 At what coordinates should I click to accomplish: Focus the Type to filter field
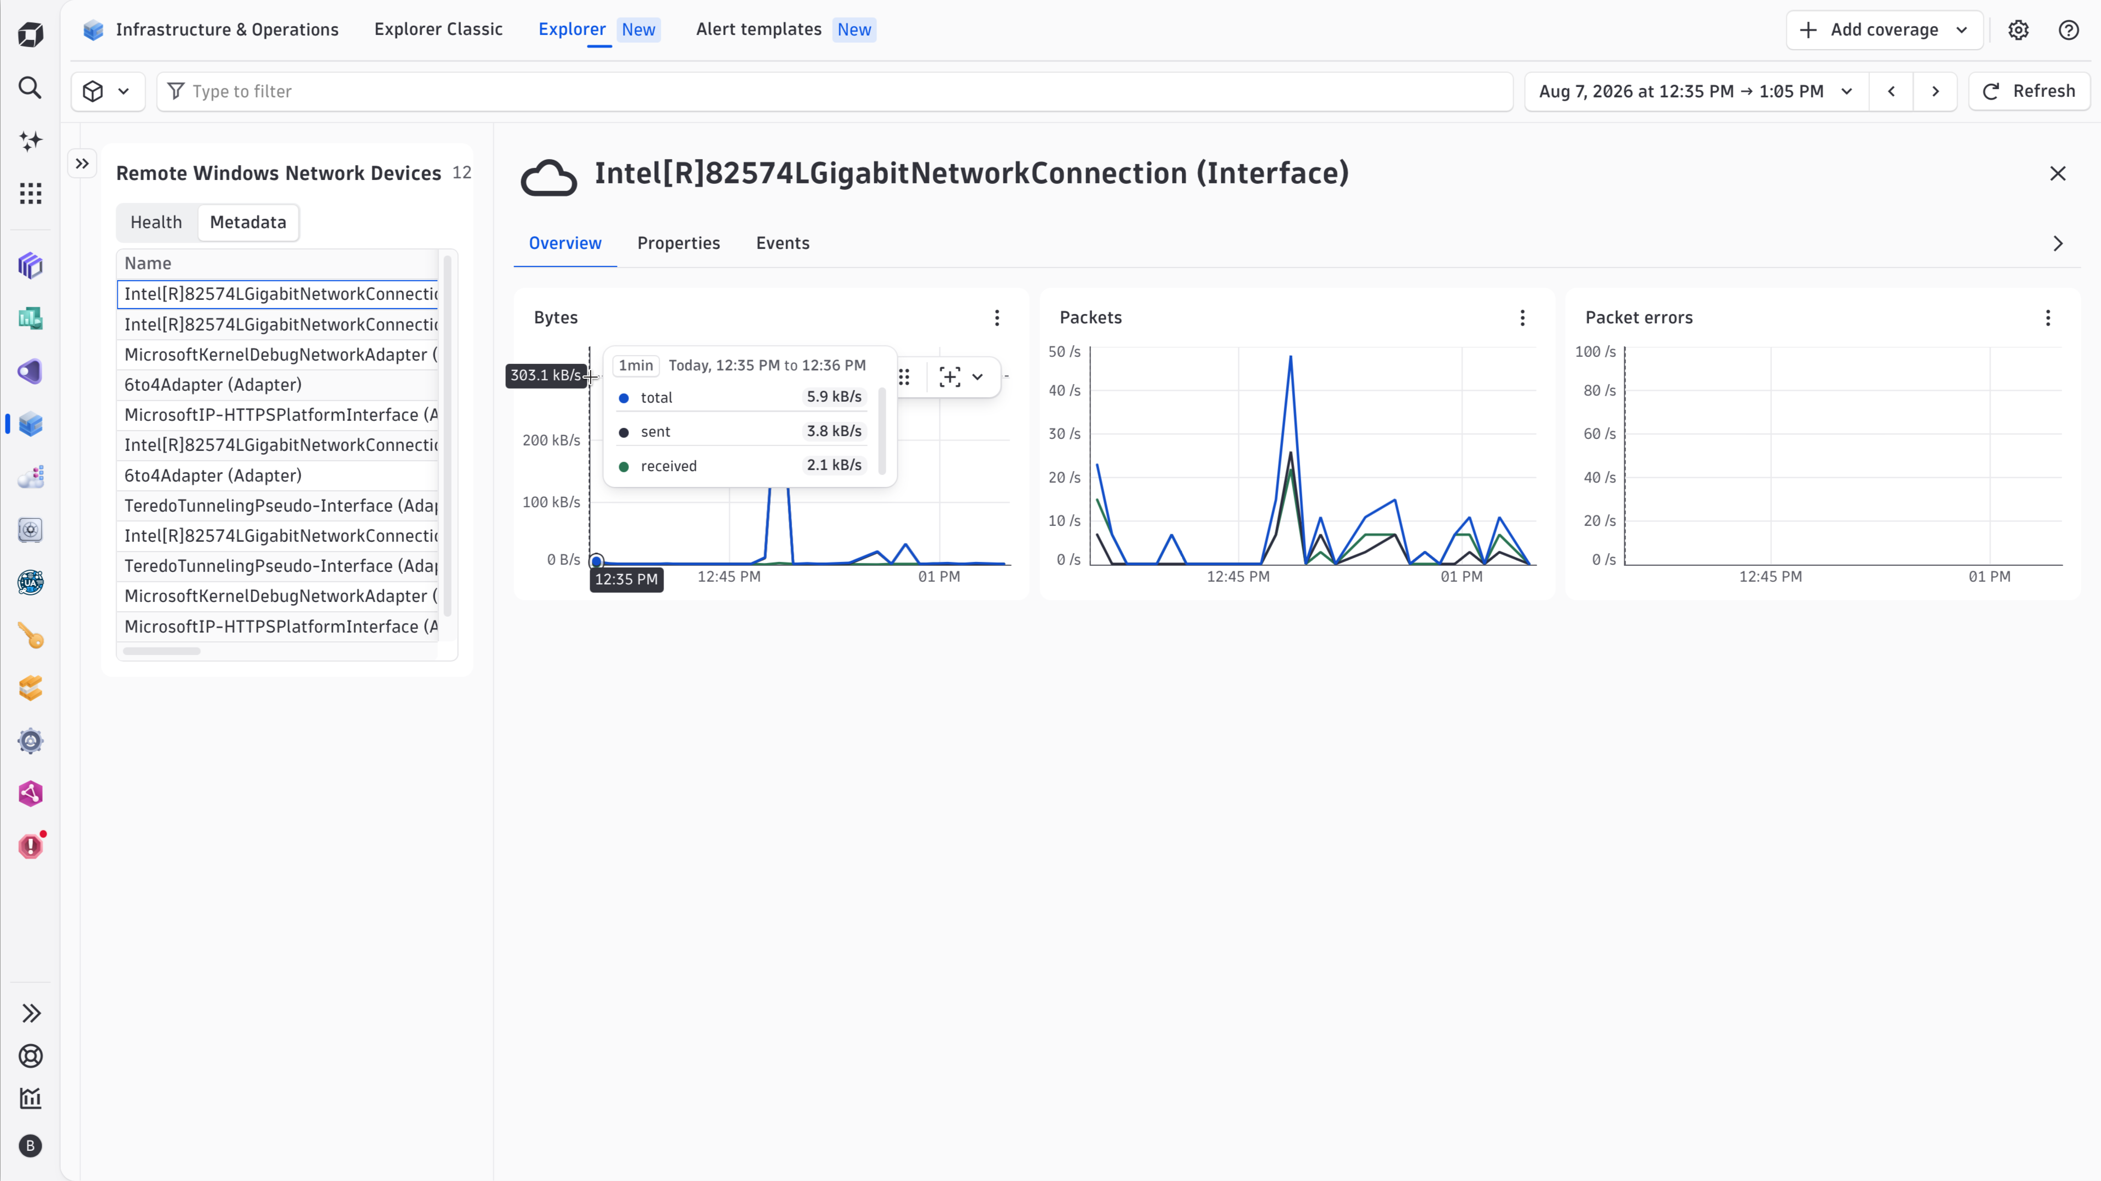pyautogui.click(x=834, y=91)
